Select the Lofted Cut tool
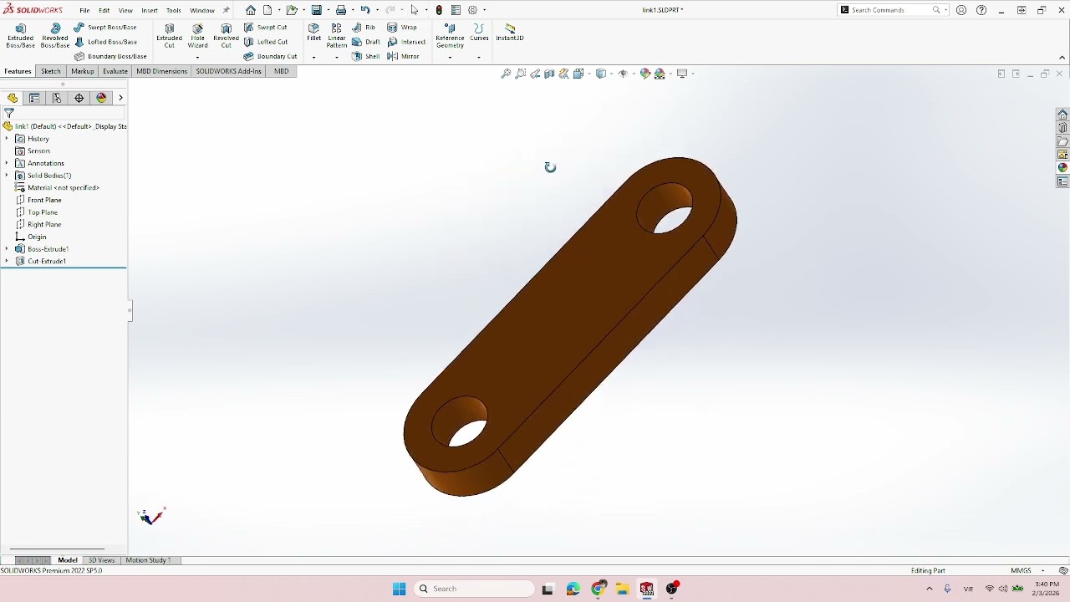Screen dimensions: 1070x602 [x=266, y=42]
